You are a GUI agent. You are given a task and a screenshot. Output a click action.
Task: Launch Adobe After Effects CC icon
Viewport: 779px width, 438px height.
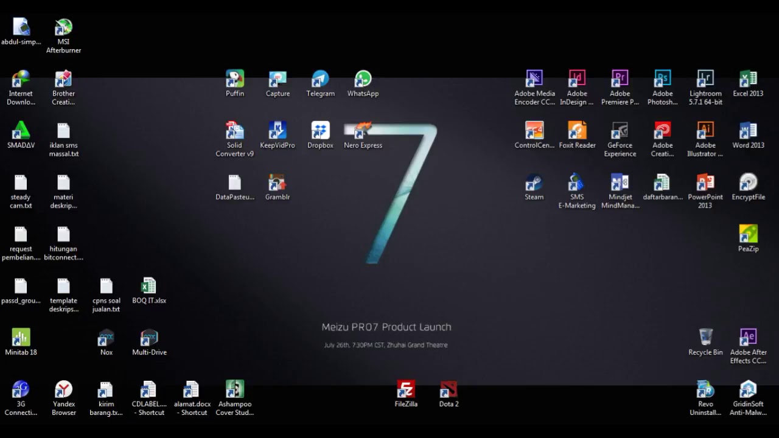(x=748, y=338)
